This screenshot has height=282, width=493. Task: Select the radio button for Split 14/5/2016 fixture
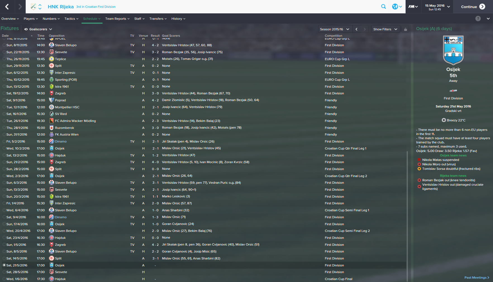4,258
